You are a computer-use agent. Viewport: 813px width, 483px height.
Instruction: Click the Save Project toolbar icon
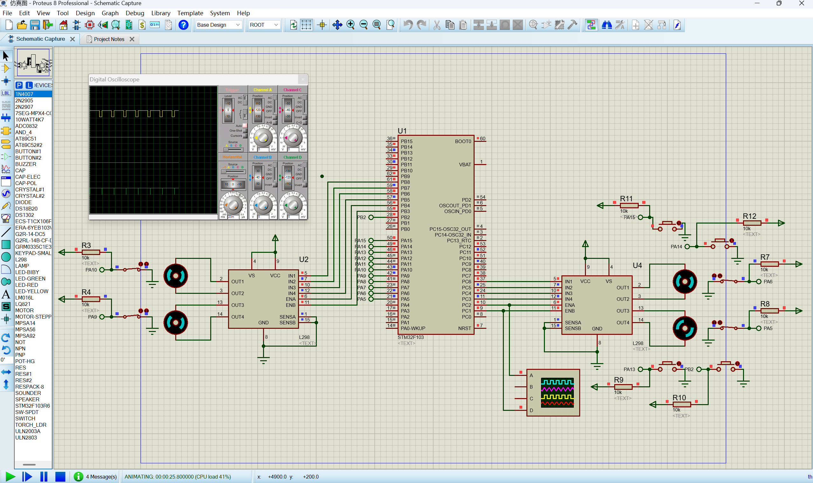coord(35,25)
